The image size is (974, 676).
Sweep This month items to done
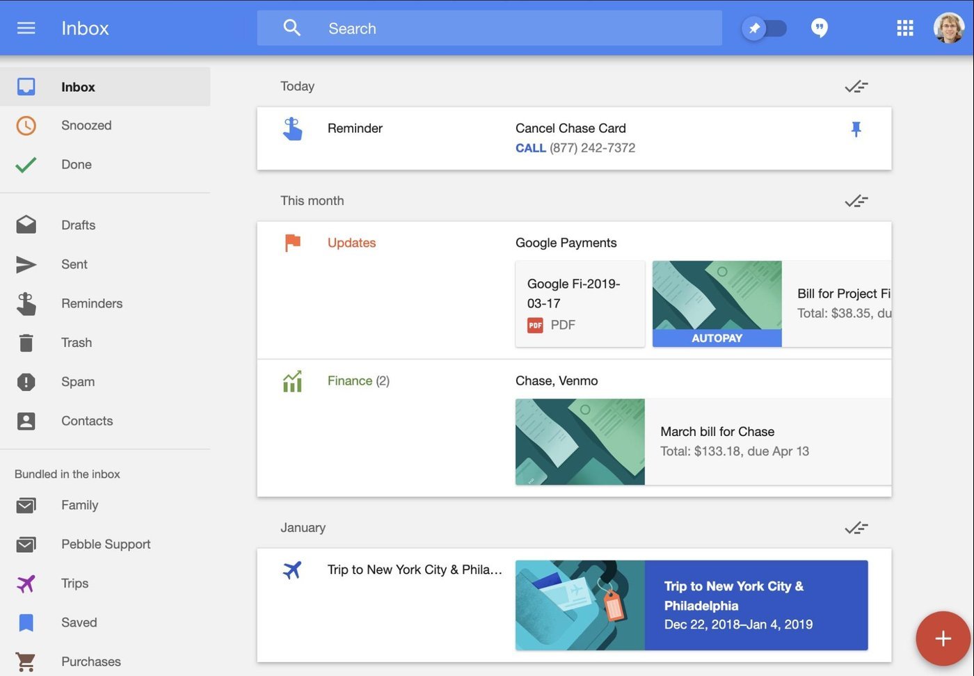856,201
